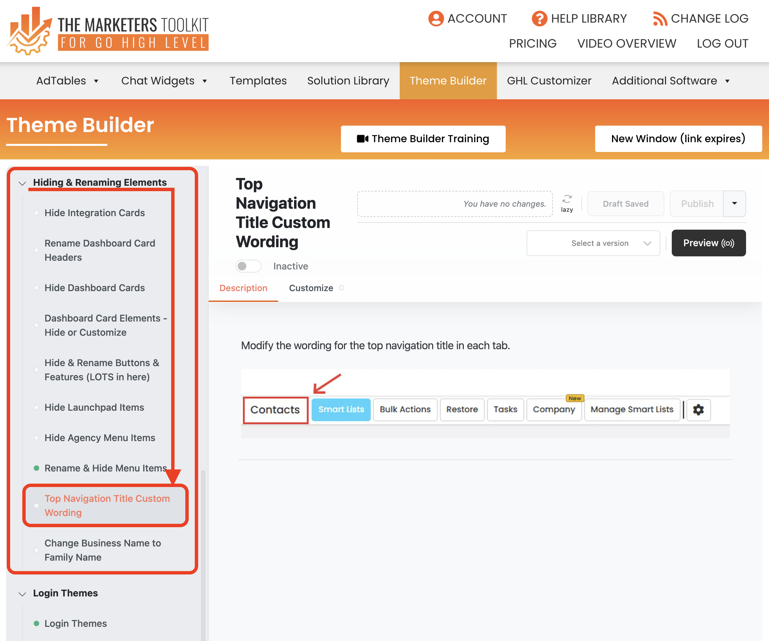Viewport: 769px width, 641px height.
Task: Click the Marketers Toolkit logo
Action: coord(108,31)
